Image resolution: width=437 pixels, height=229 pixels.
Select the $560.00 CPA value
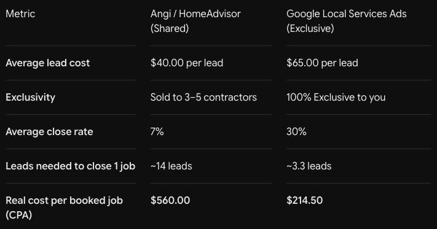click(170, 200)
